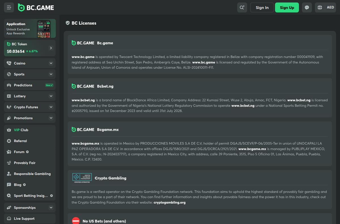This screenshot has width=340, height=224.
Task: Open Live Support in sidebar
Action: pos(30,219)
